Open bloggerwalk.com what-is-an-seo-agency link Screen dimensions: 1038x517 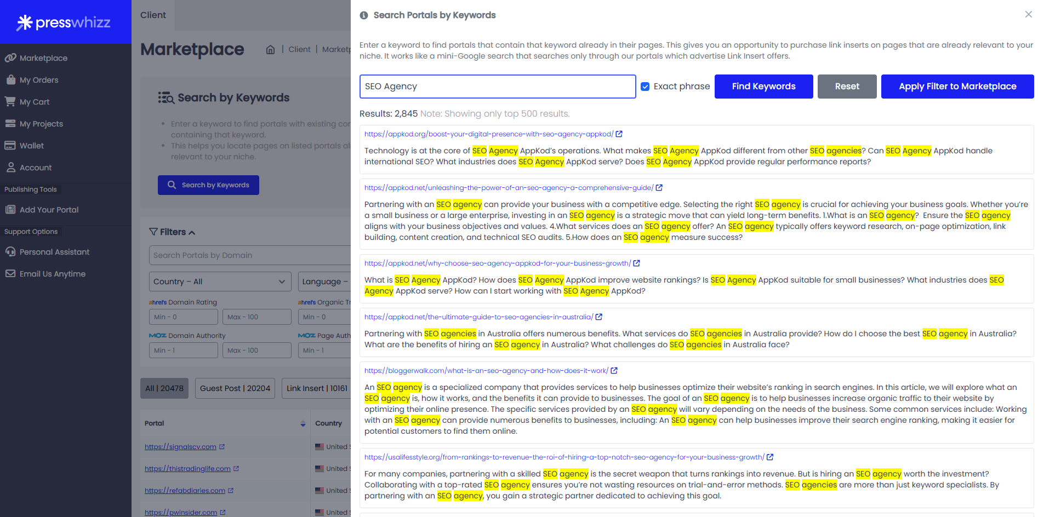click(486, 371)
